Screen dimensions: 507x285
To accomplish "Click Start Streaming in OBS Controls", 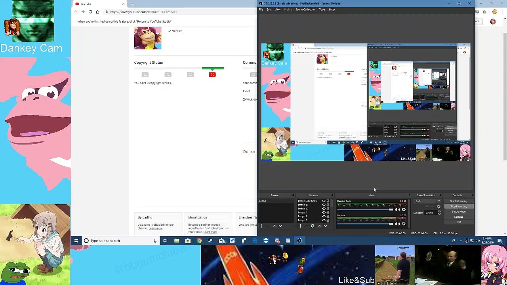I will pos(459,201).
